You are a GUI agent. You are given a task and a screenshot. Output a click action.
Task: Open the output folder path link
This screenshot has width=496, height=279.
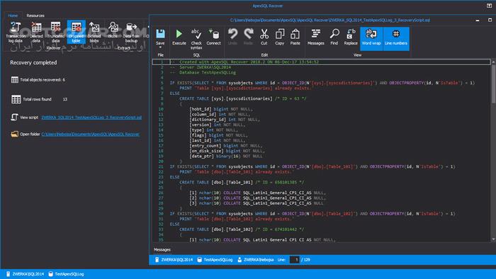(x=90, y=135)
